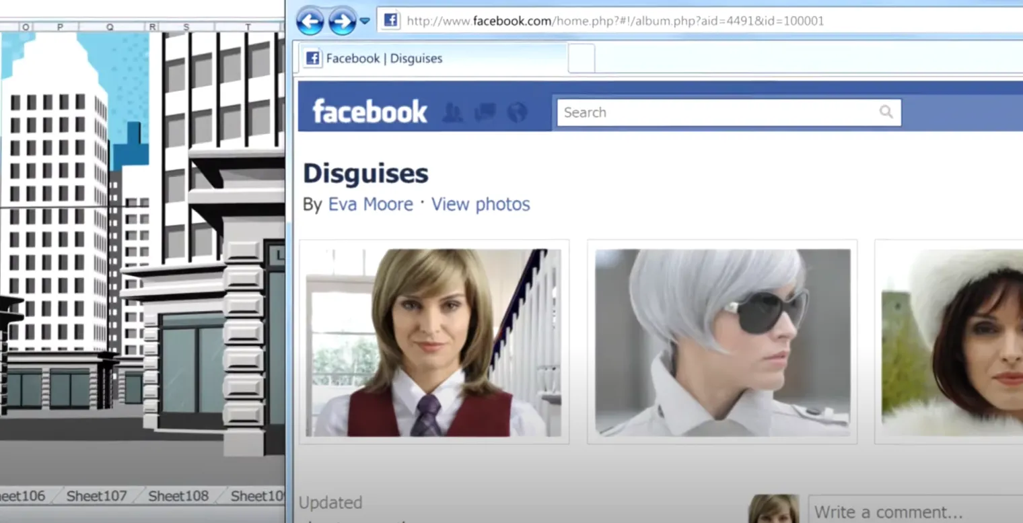This screenshot has width=1023, height=523.
Task: Open Eva Moore's profile link
Action: 370,204
